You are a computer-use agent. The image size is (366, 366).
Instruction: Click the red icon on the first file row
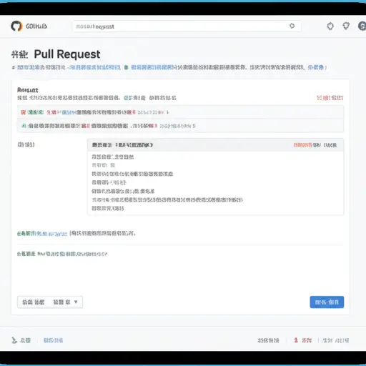pyautogui.click(x=23, y=112)
